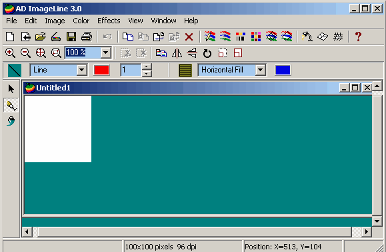This screenshot has width=386, height=252.
Task: Click the duplicate image window icon
Action: coord(161,53)
